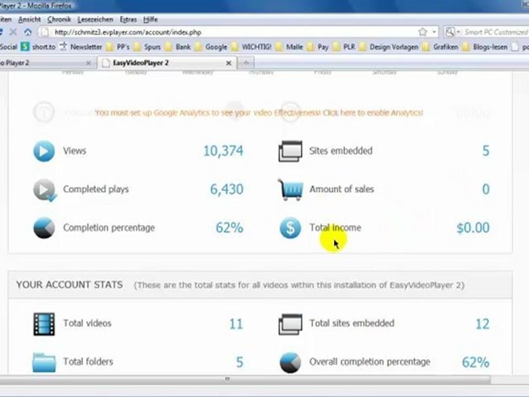Click the Total sites embedded window icon

(x=290, y=324)
